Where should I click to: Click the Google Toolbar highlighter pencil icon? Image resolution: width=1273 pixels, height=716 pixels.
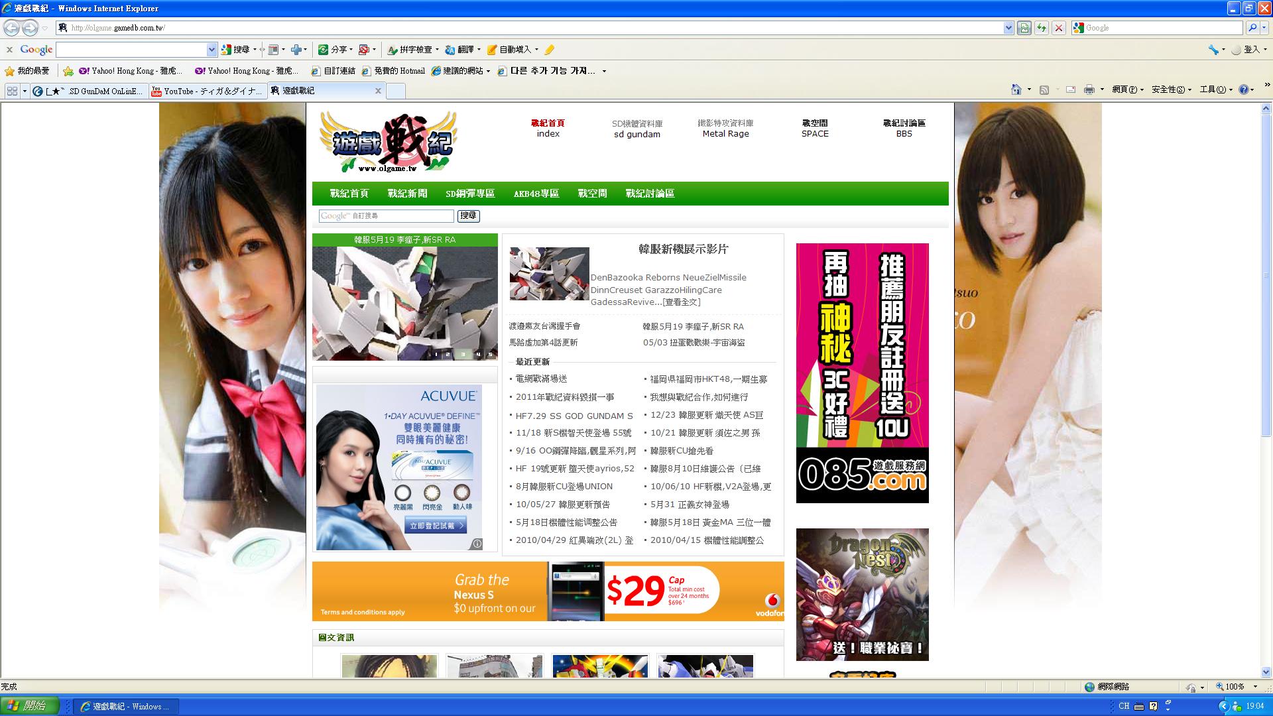pos(549,50)
